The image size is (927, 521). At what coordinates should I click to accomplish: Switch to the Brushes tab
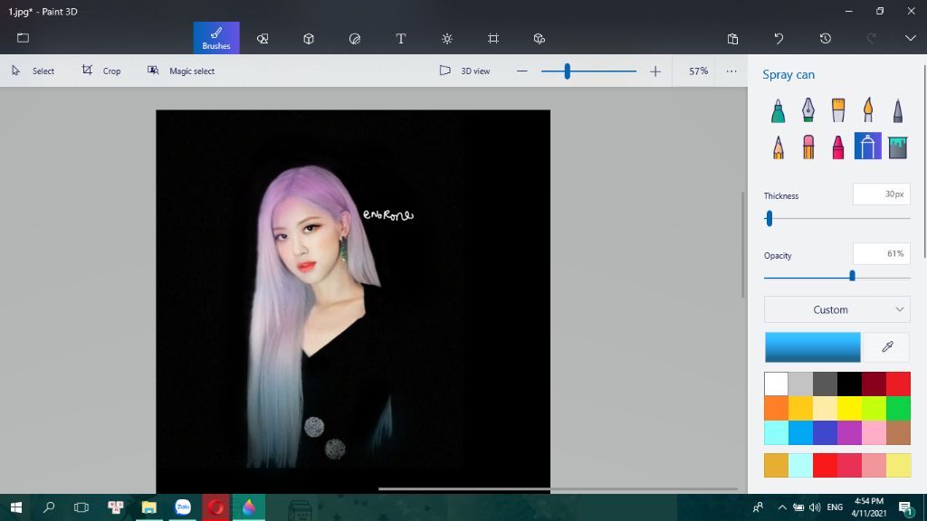[x=216, y=38]
